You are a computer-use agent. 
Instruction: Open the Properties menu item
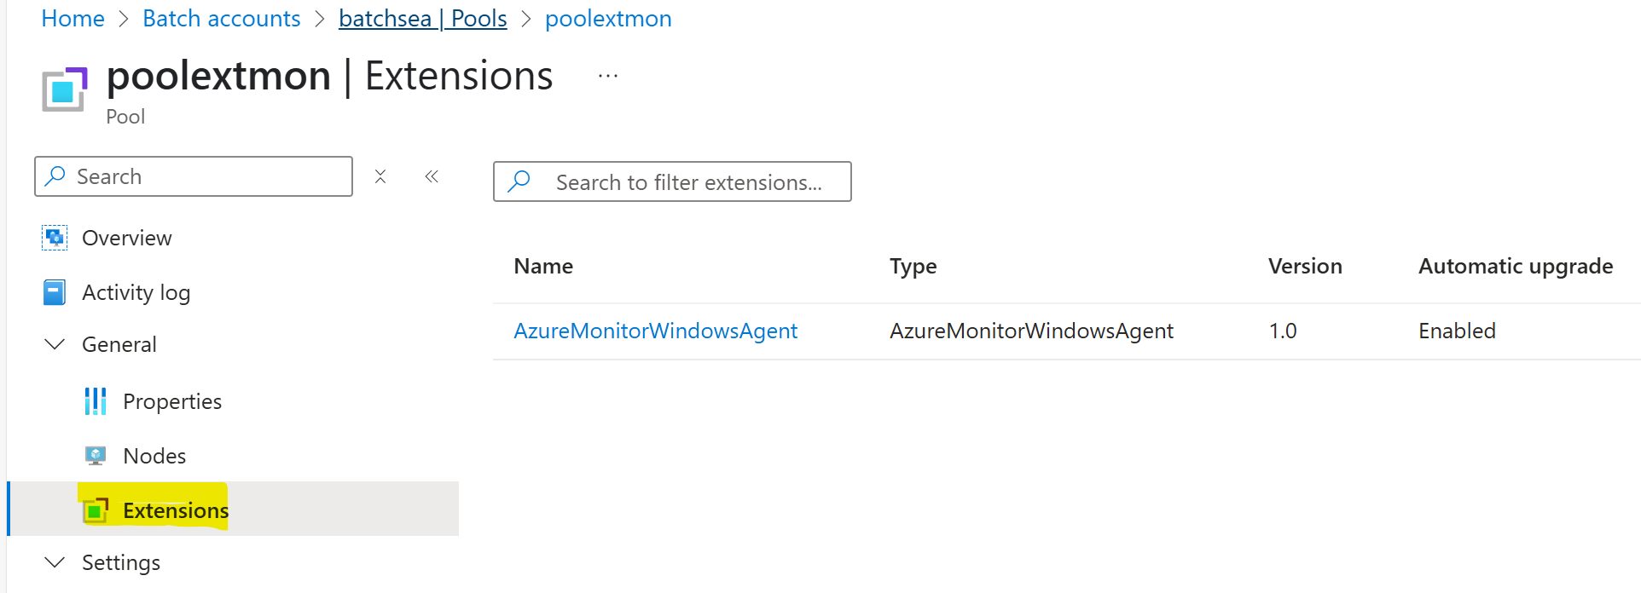tap(172, 401)
